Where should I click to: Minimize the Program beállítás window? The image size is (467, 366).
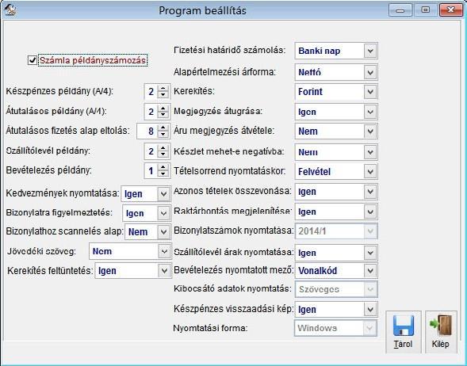400,10
